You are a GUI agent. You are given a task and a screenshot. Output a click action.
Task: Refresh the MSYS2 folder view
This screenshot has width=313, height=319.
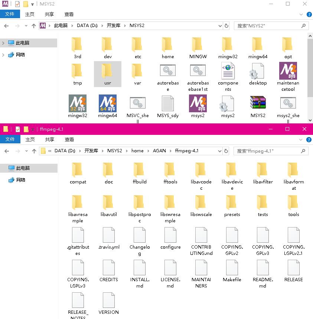(x=227, y=26)
